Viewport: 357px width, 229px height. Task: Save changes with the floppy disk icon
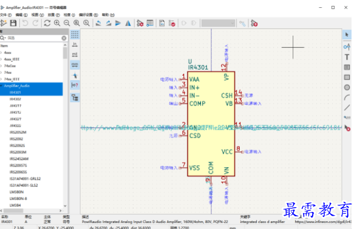coord(13,23)
